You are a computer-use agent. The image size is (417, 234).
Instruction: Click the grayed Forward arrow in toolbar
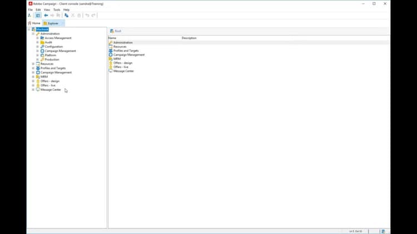[52, 16]
